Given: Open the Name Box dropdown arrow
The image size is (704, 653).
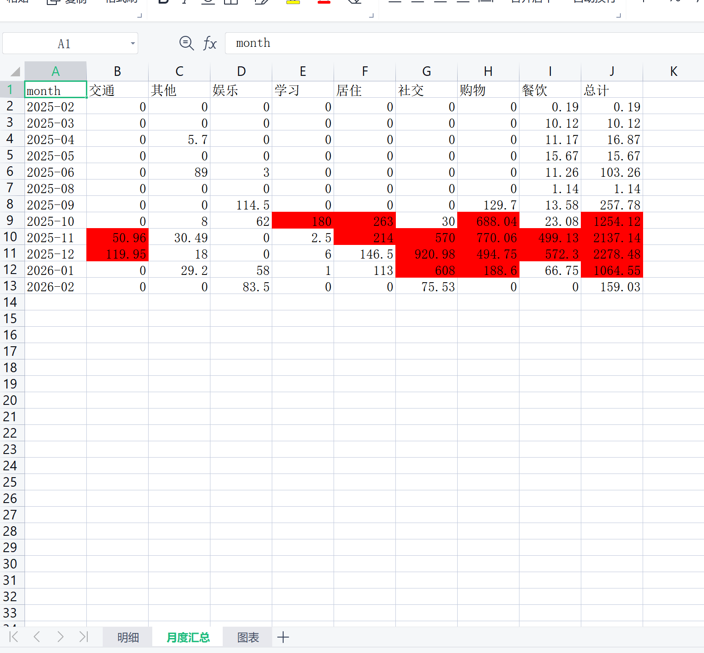Looking at the screenshot, I should [133, 44].
